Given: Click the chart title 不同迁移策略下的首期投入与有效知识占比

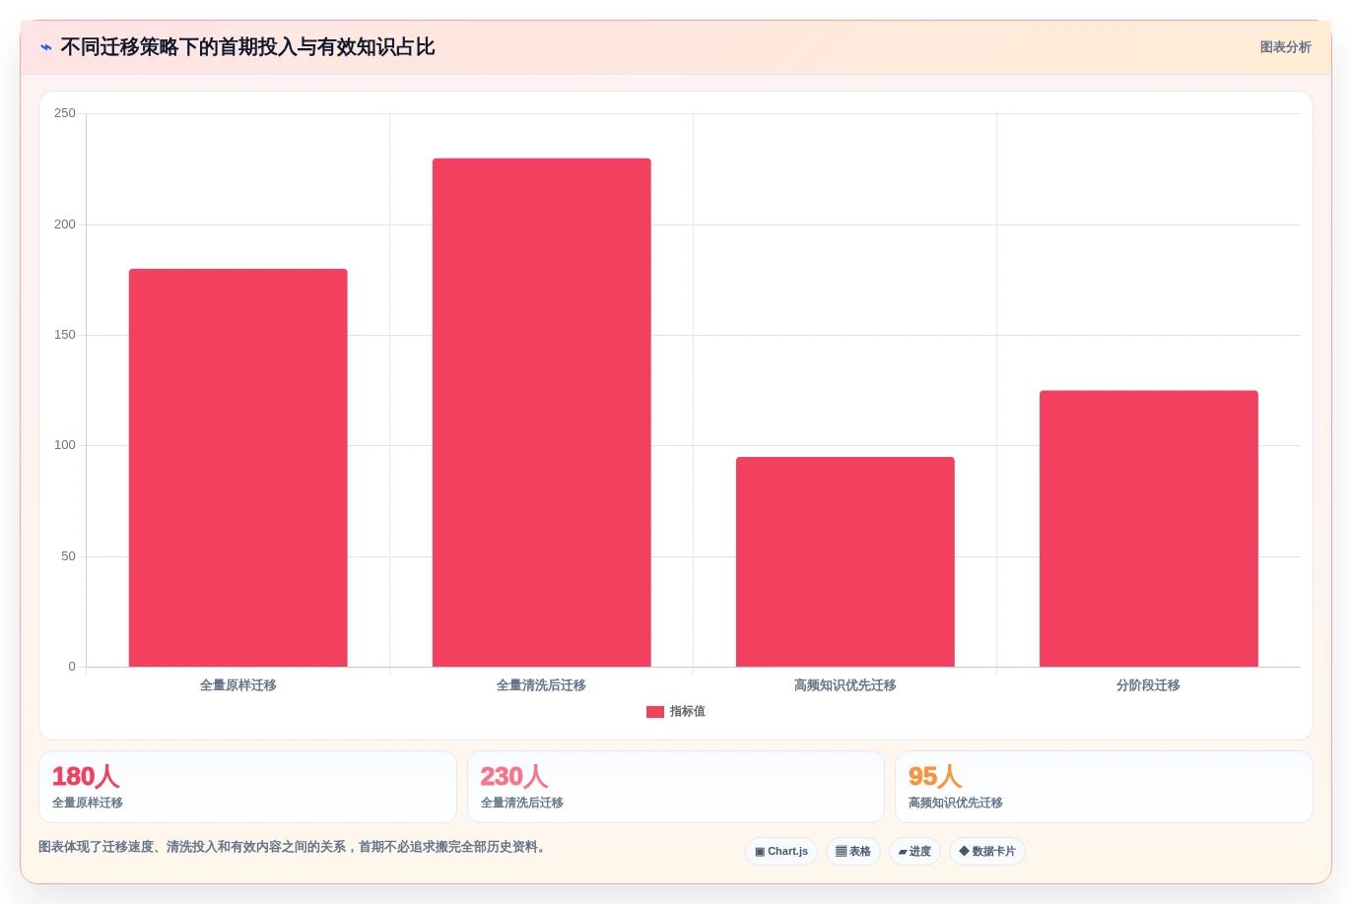Looking at the screenshot, I should point(247,47).
